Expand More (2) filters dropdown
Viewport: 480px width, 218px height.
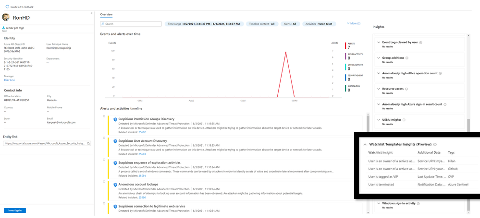pyautogui.click(x=353, y=23)
